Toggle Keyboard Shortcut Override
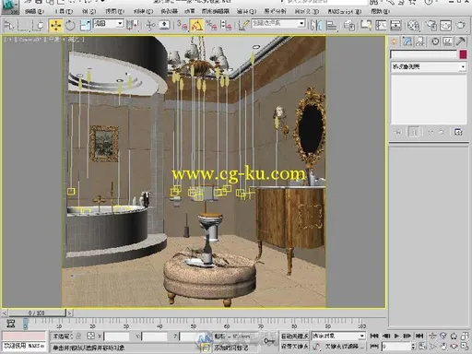This screenshot has height=354, width=472. [x=164, y=25]
